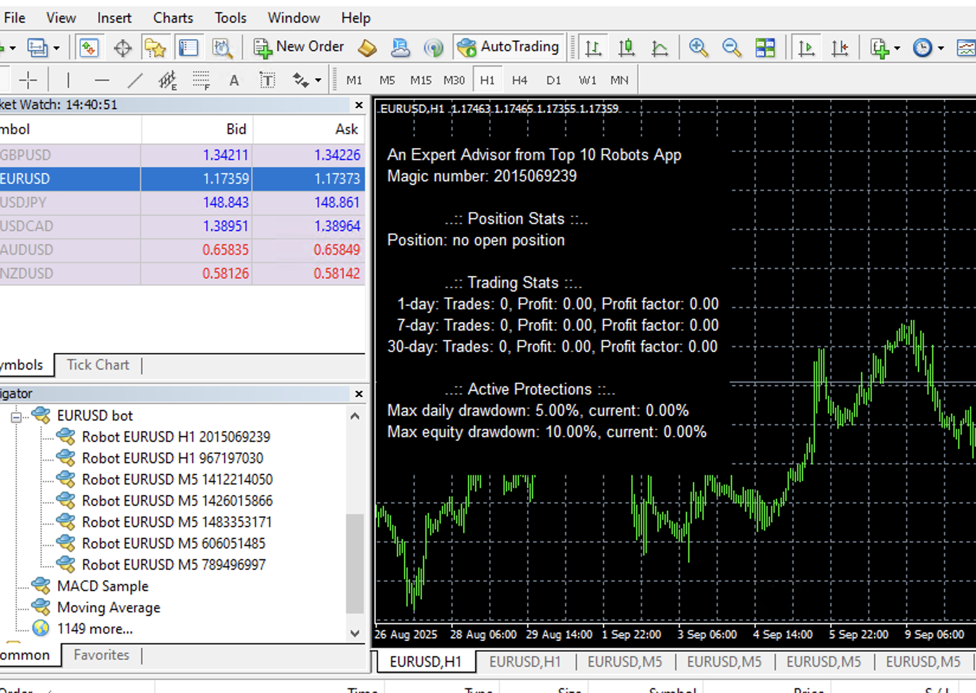
Task: Select the H4 timeframe button
Action: [x=519, y=80]
